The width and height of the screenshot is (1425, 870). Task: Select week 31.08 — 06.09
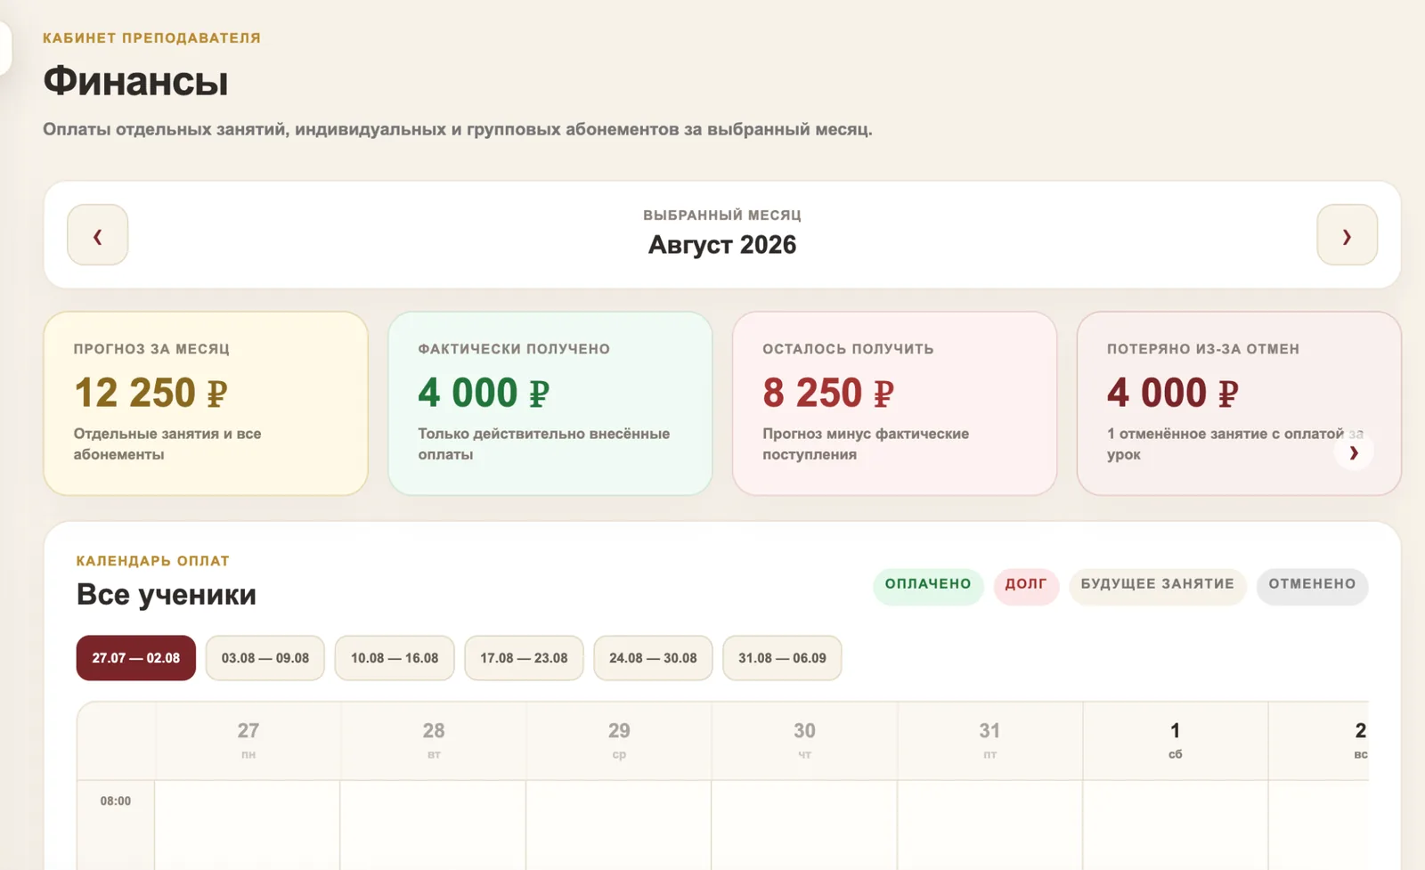[782, 658]
